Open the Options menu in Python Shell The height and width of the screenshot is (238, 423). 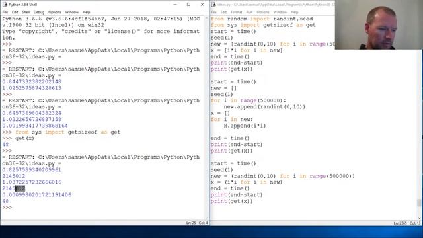tap(55, 12)
